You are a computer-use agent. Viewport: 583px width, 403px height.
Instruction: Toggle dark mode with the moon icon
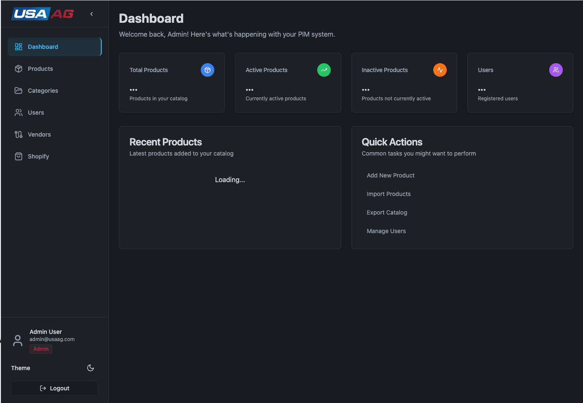(x=90, y=368)
